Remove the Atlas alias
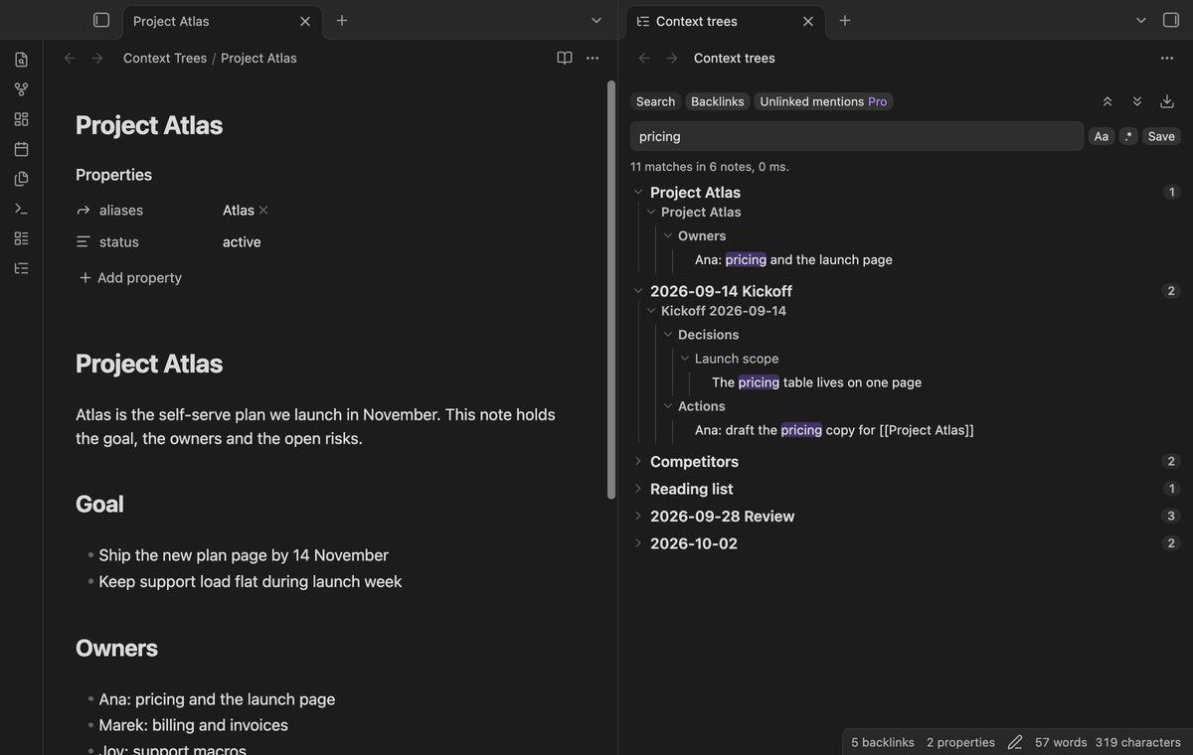Screen dimensions: 1193x755 click(263, 211)
